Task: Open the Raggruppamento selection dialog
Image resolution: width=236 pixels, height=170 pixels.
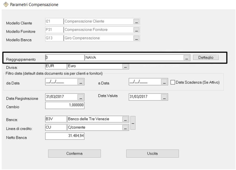Action: (186, 57)
